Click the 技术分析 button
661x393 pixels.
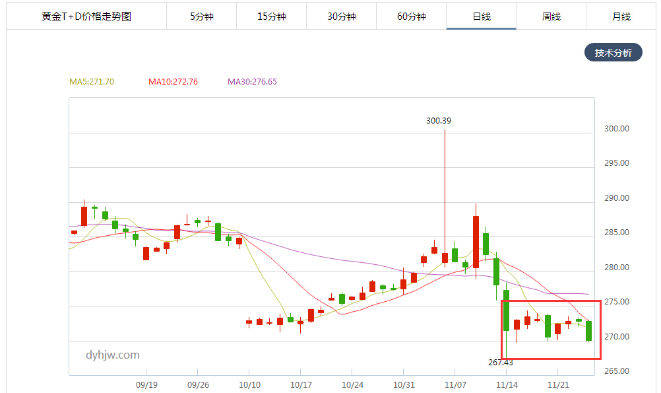(614, 52)
